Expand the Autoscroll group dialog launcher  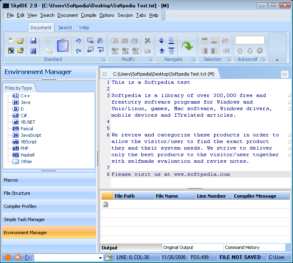[263, 60]
